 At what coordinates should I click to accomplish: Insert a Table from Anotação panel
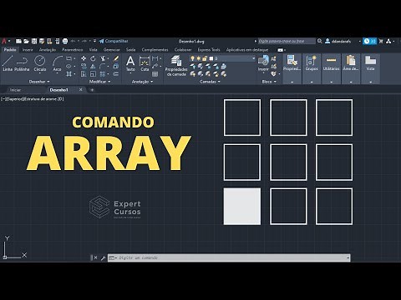click(x=155, y=74)
